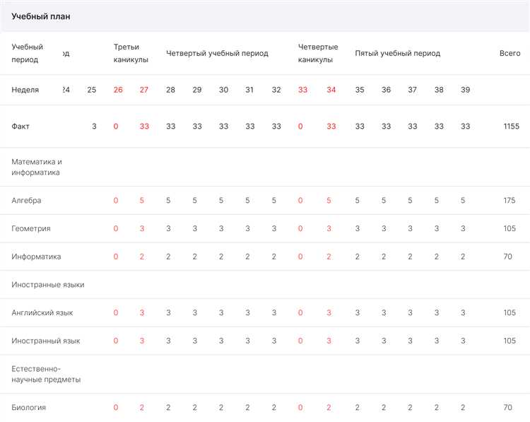530x422 pixels.
Task: Open the Информатика subject row
Action: [x=36, y=257]
